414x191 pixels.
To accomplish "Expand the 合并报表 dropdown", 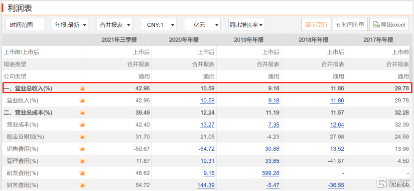I will 114,25.
